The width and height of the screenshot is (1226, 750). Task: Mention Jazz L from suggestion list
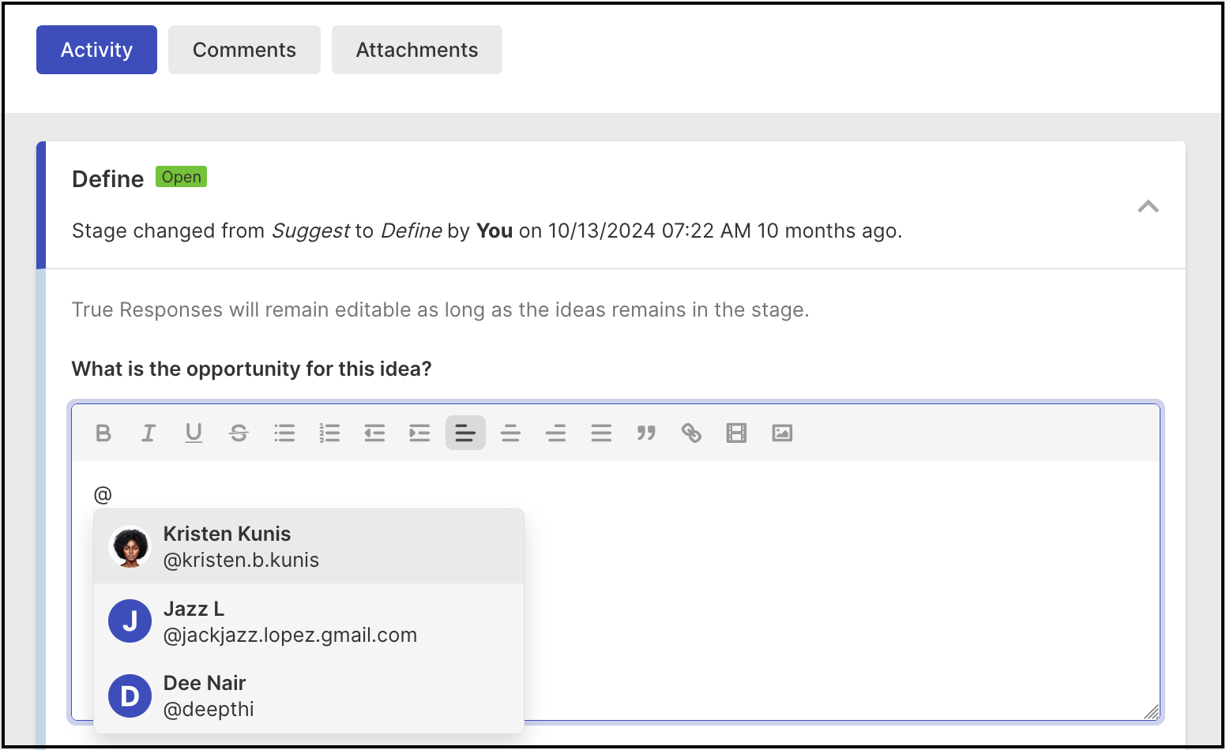point(309,621)
